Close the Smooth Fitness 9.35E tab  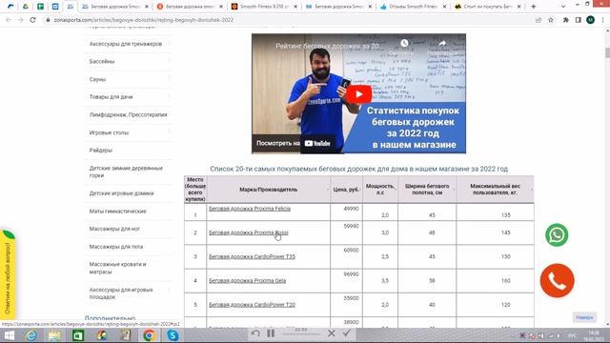[x=295, y=7]
